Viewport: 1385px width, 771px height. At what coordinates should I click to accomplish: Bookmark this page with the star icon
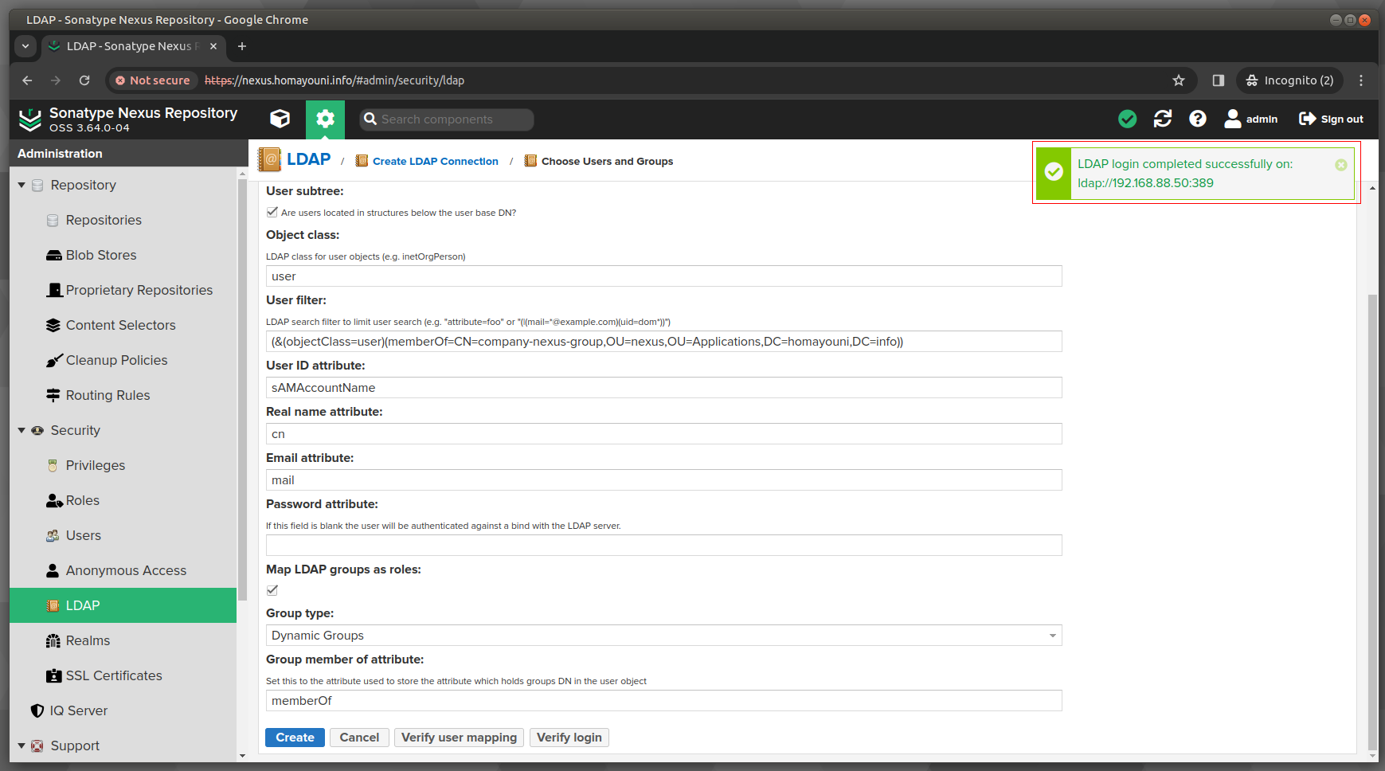click(1179, 80)
